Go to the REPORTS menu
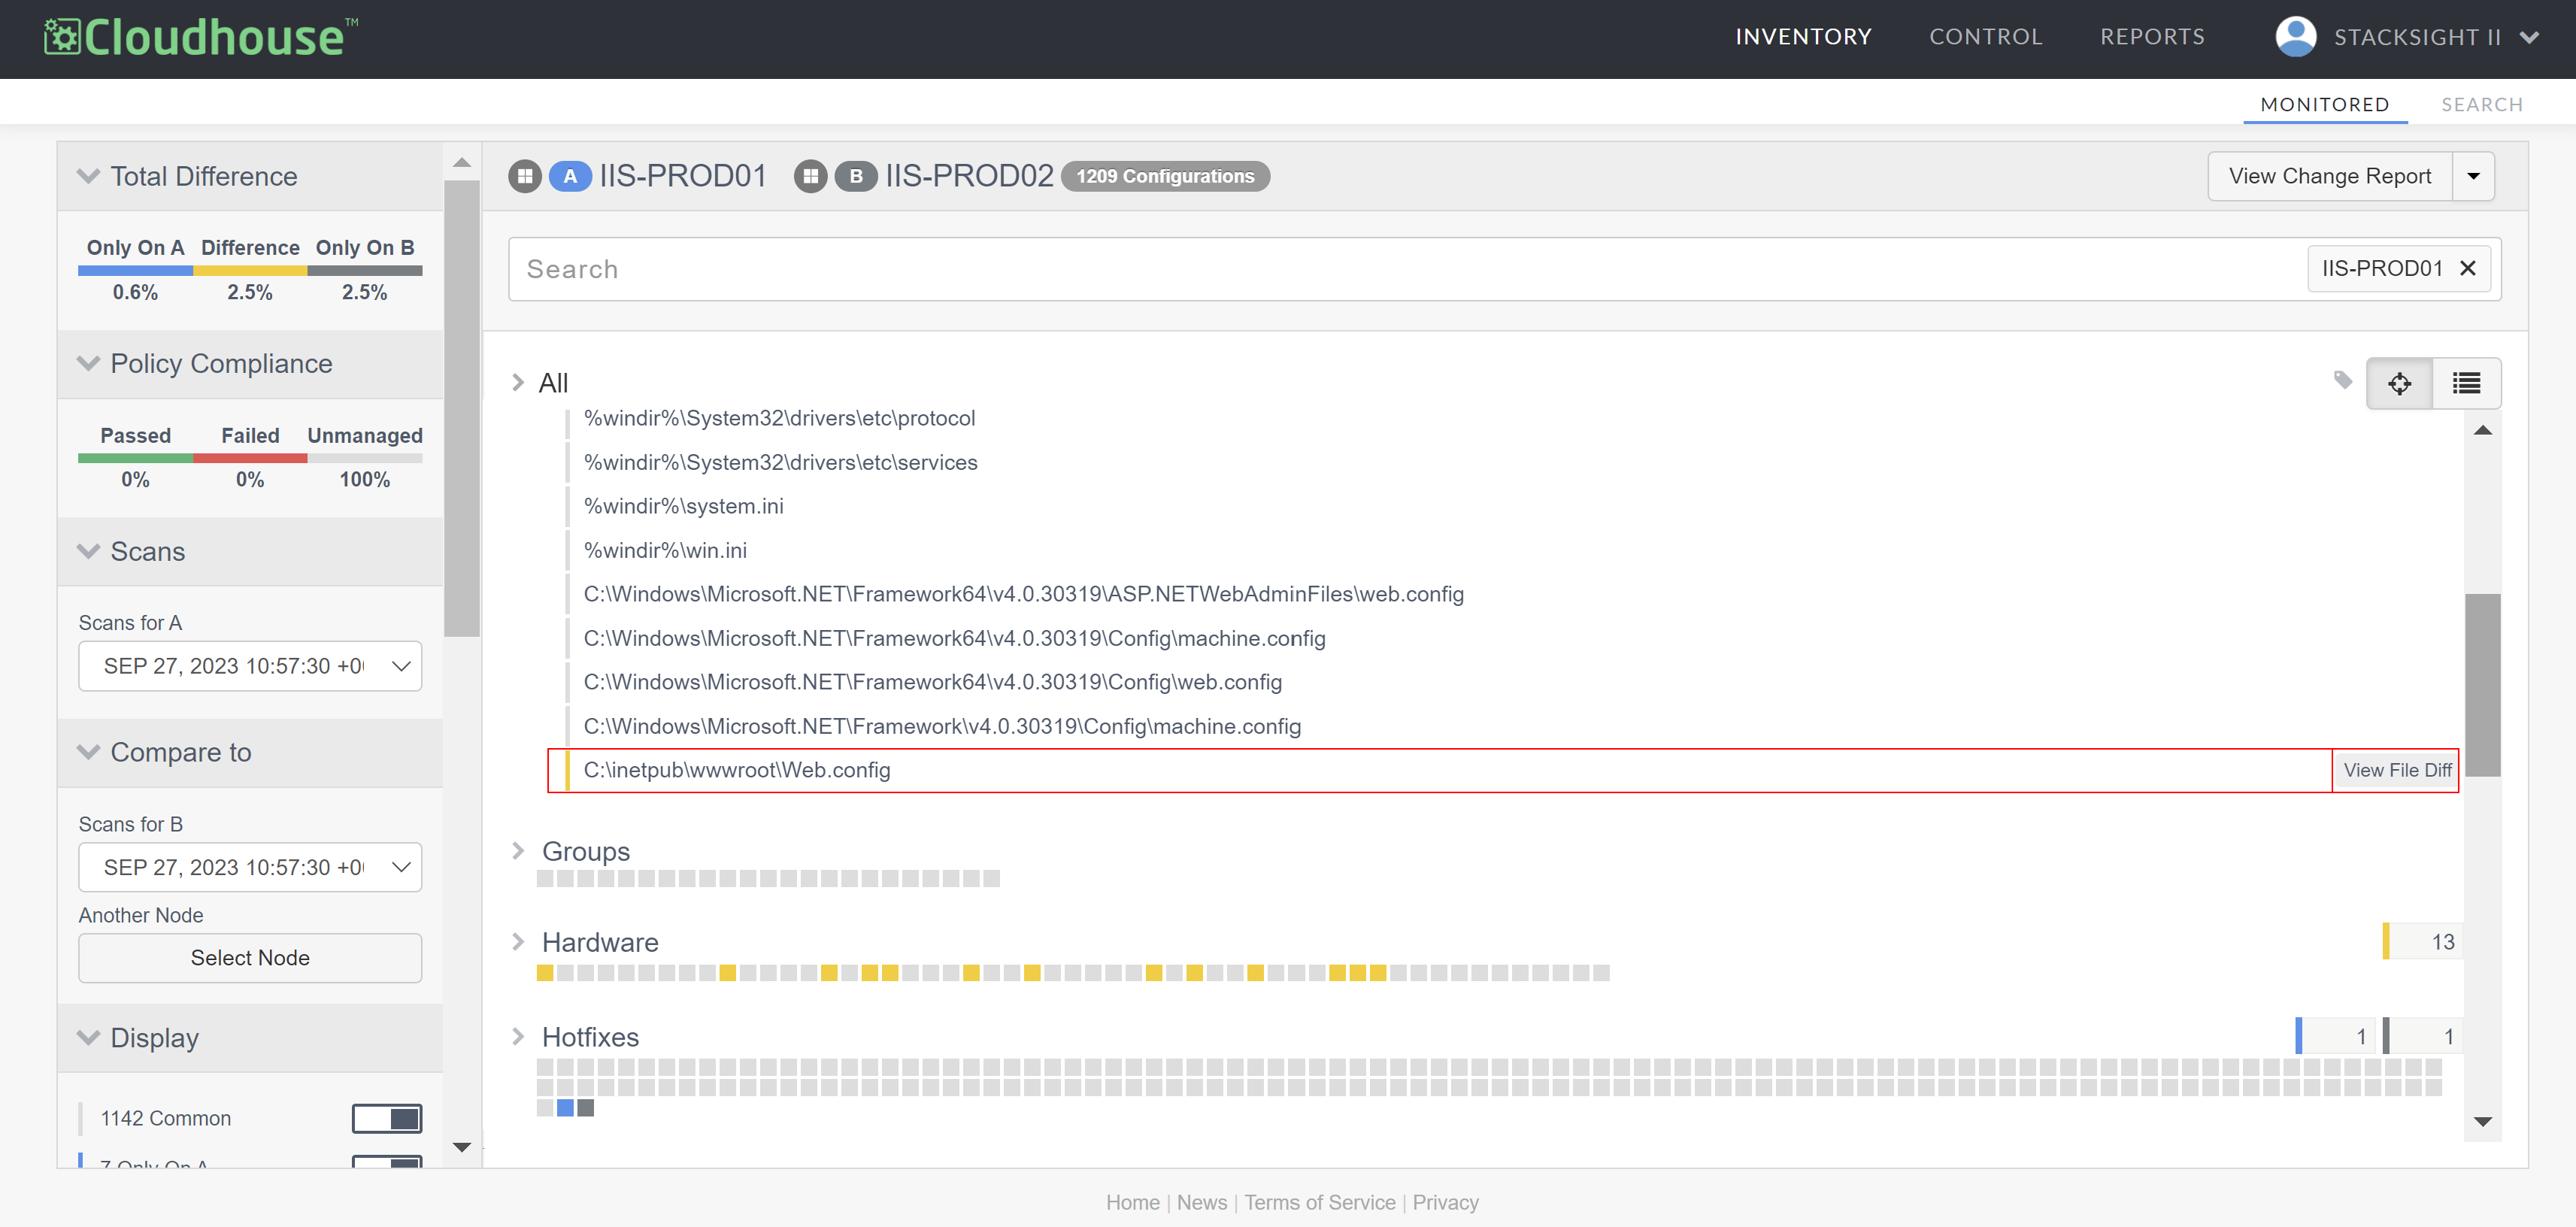Viewport: 2576px width, 1227px height. click(2152, 37)
